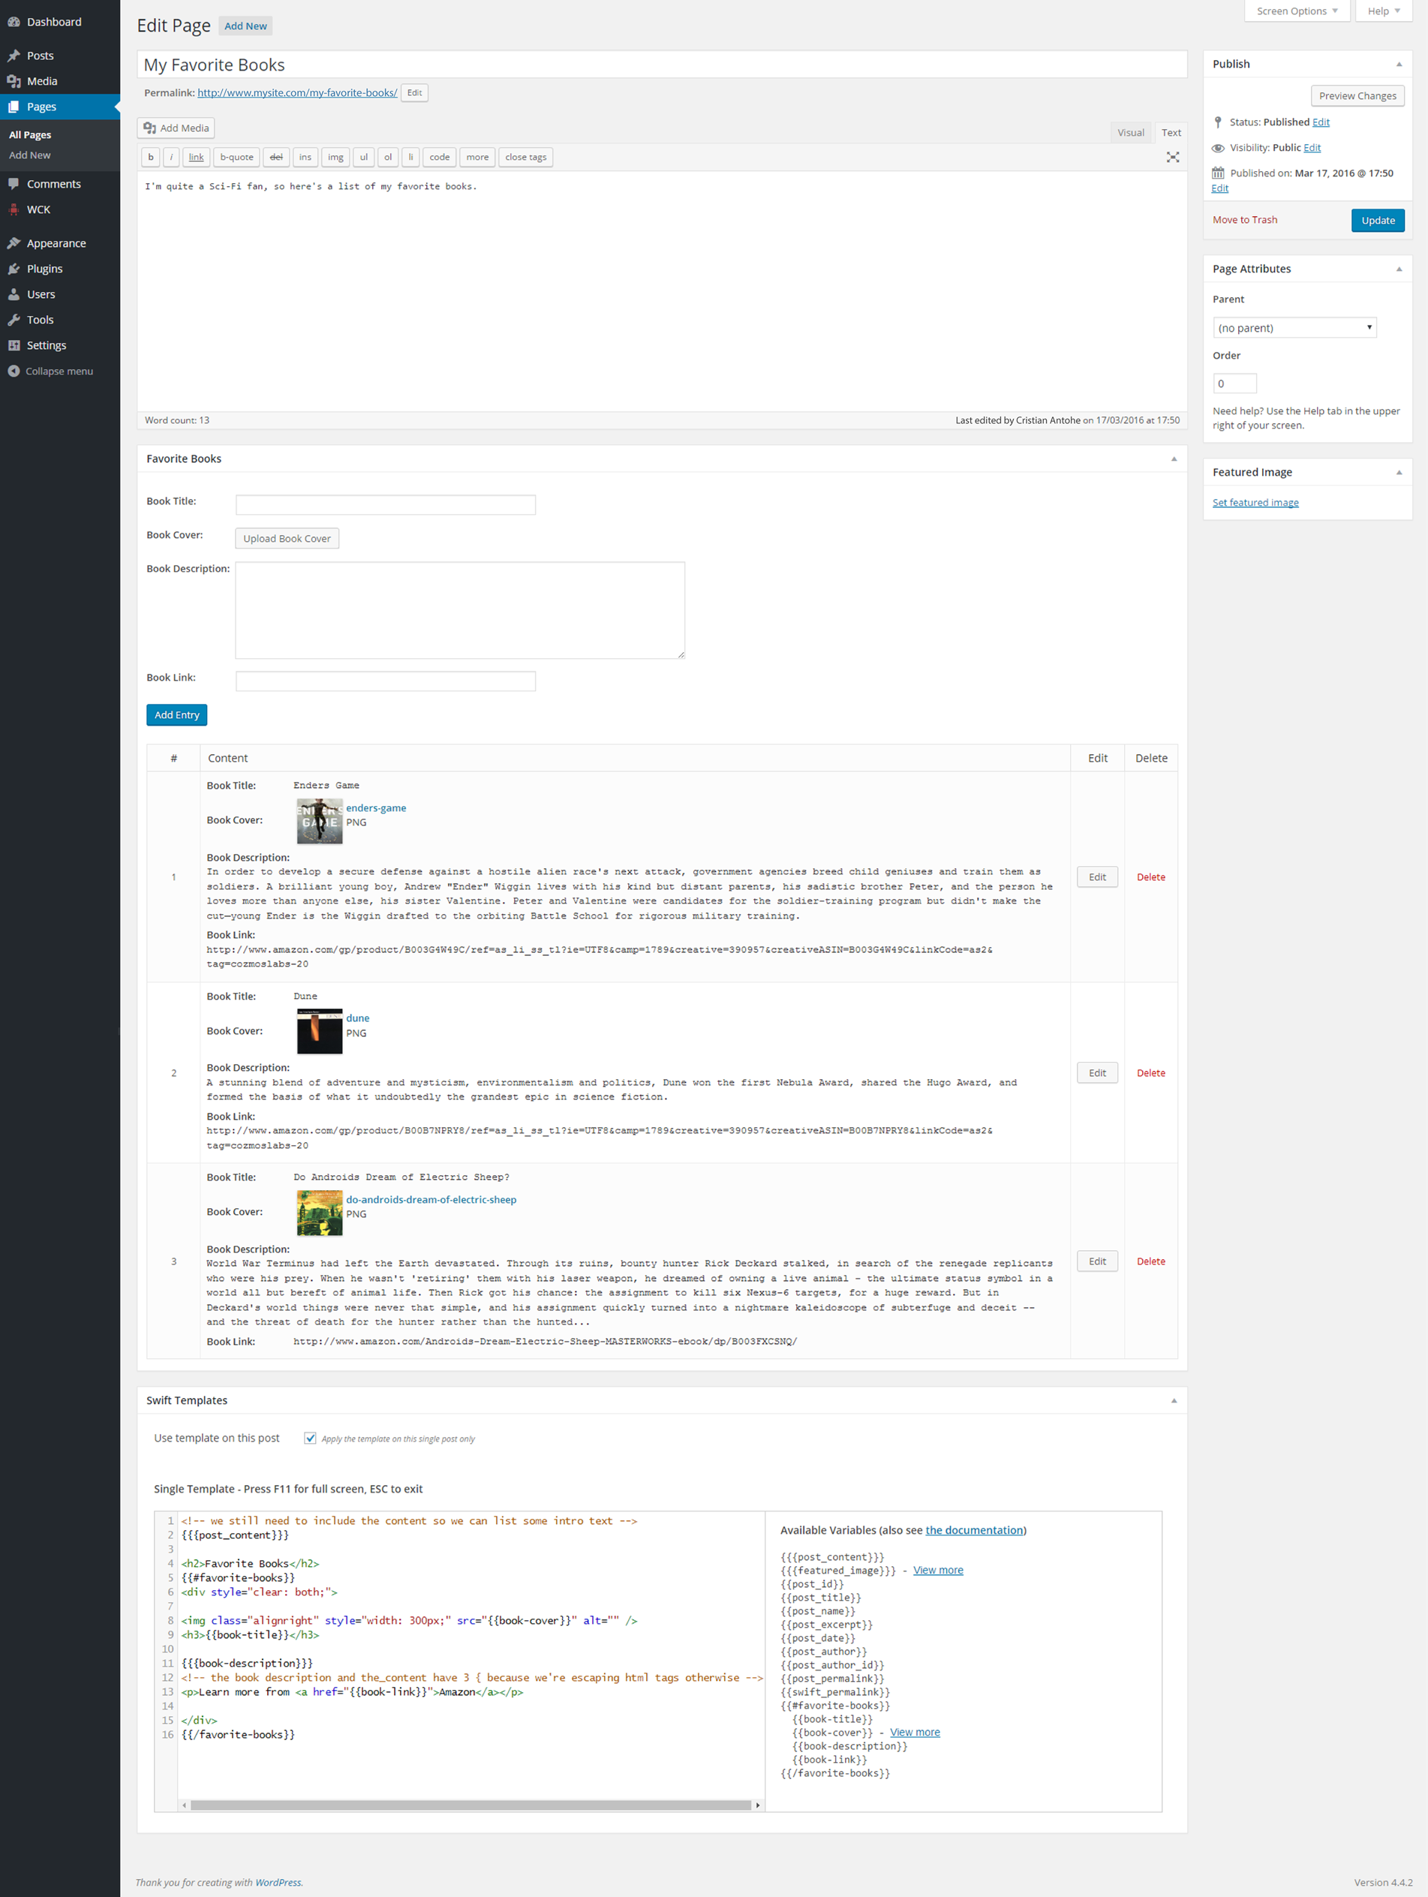Viewport: 1428px width, 1897px height.
Task: Edit the Dune book entry
Action: [1097, 1074]
